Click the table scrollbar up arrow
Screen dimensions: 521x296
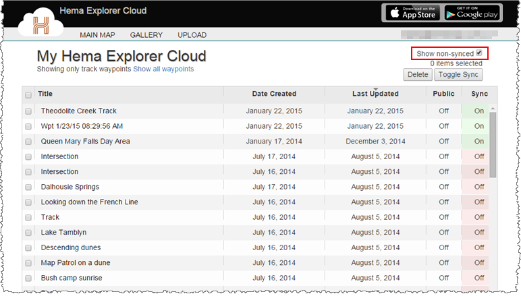coord(493,109)
